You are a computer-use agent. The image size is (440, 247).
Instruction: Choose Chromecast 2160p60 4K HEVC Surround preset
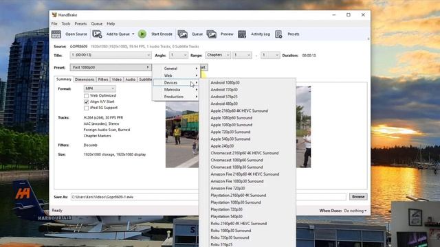click(245, 153)
